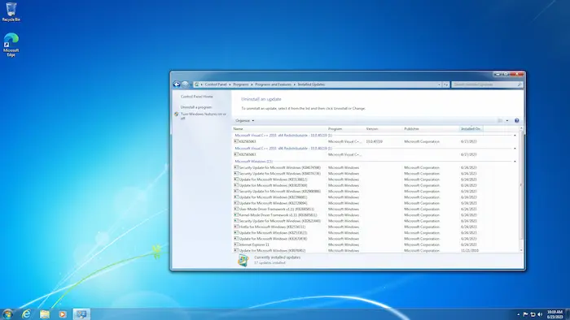Open the Organize dropdown menu

[244, 121]
